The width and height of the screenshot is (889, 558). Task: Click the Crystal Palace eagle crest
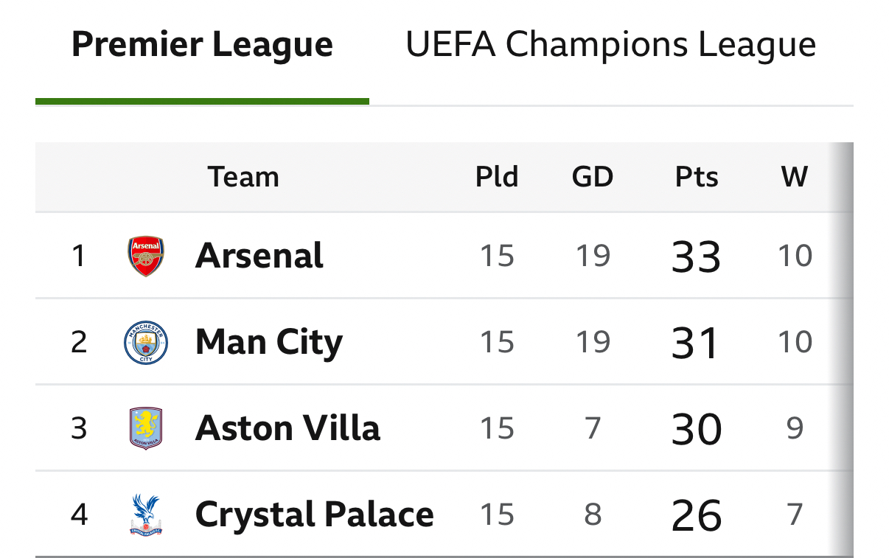pyautogui.click(x=145, y=515)
